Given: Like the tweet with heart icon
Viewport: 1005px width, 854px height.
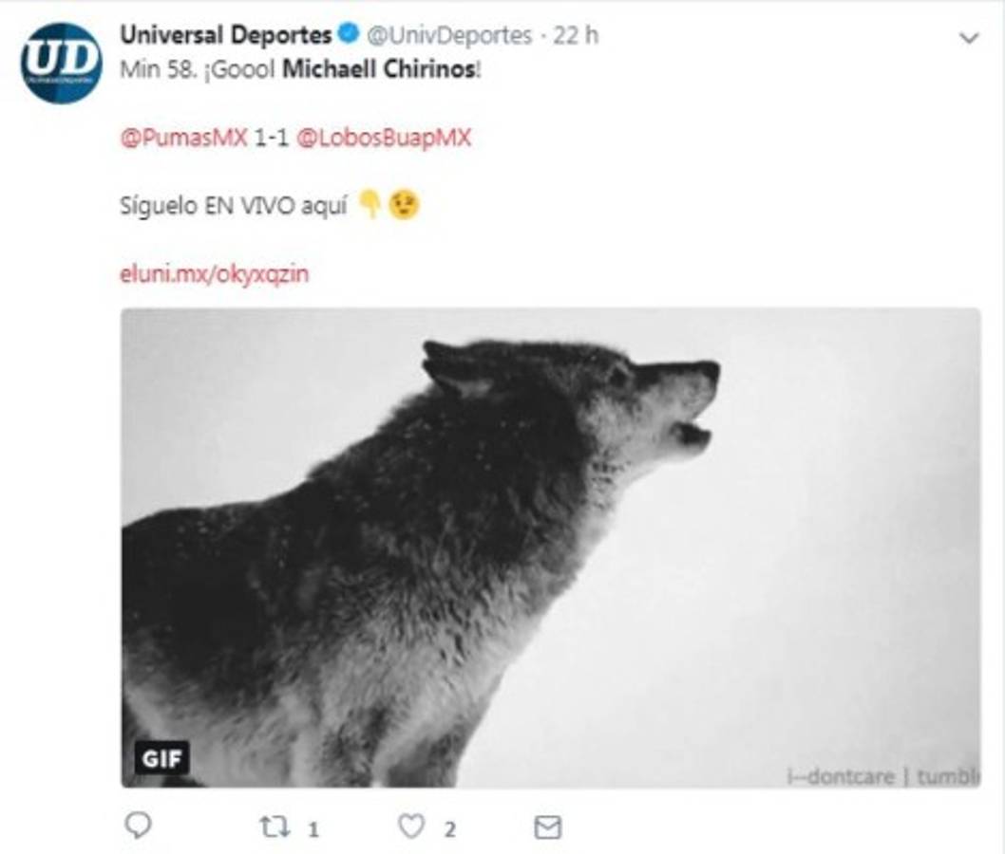Looking at the screenshot, I should (x=410, y=827).
